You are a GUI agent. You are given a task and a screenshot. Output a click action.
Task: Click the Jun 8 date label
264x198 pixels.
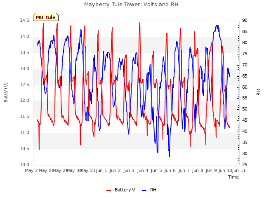tap(198, 170)
